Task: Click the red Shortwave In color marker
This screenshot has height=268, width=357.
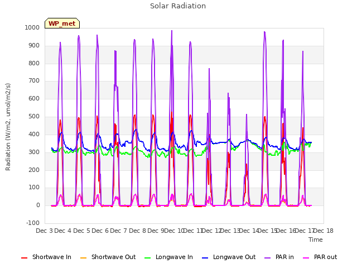Action: [25, 258]
